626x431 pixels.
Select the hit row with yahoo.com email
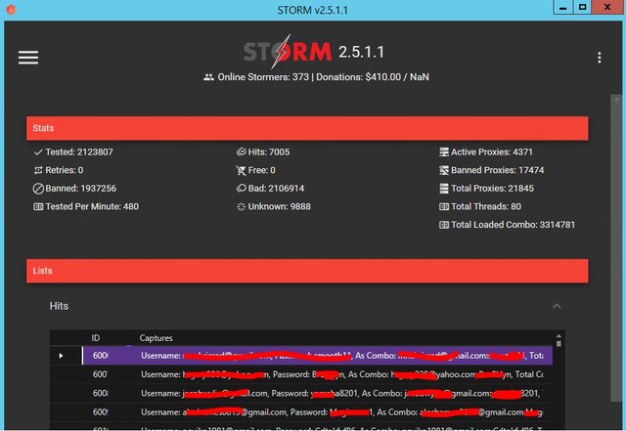click(301, 374)
